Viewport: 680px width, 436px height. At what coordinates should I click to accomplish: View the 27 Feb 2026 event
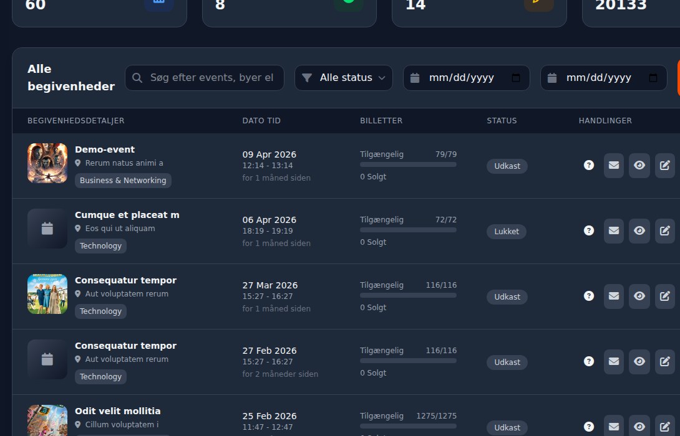pyautogui.click(x=639, y=361)
